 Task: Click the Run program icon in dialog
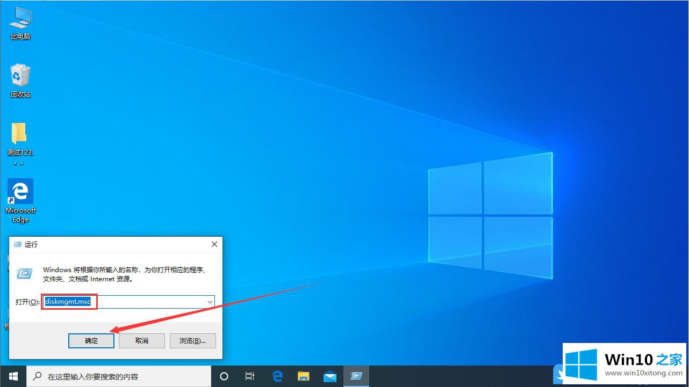[x=25, y=273]
